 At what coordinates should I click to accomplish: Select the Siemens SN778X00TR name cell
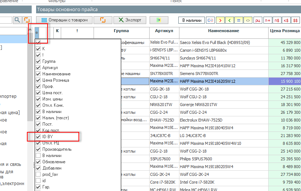click(224, 74)
